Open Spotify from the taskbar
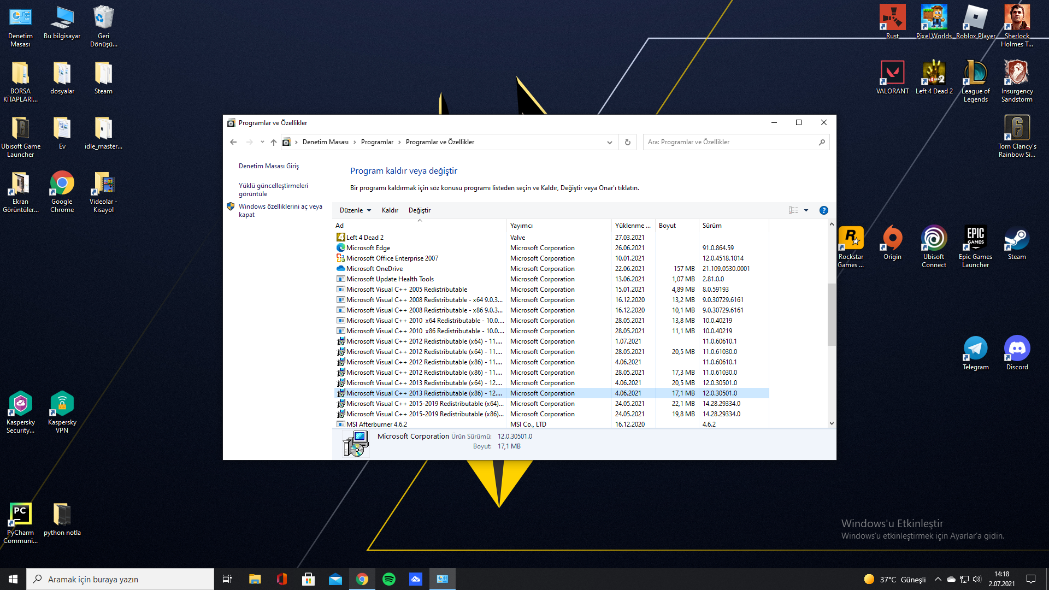This screenshot has height=590, width=1049. 389,579
